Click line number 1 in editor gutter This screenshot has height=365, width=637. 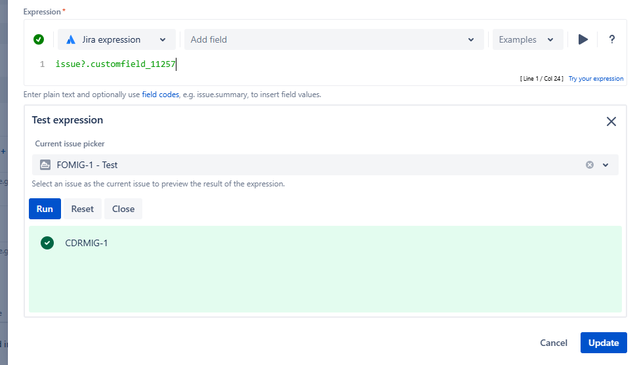point(42,64)
